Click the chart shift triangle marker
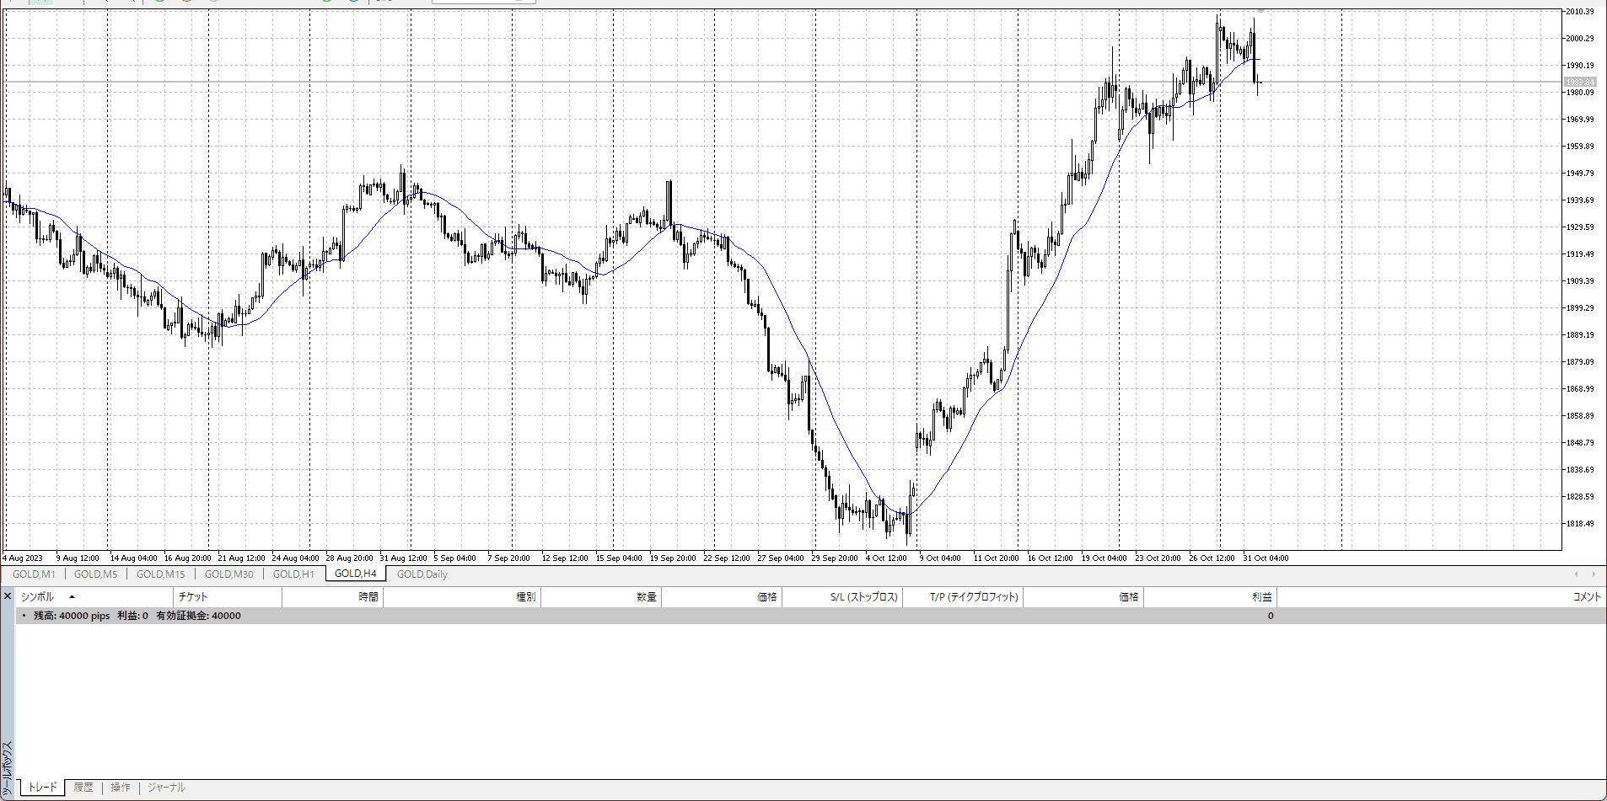 click(x=1260, y=10)
